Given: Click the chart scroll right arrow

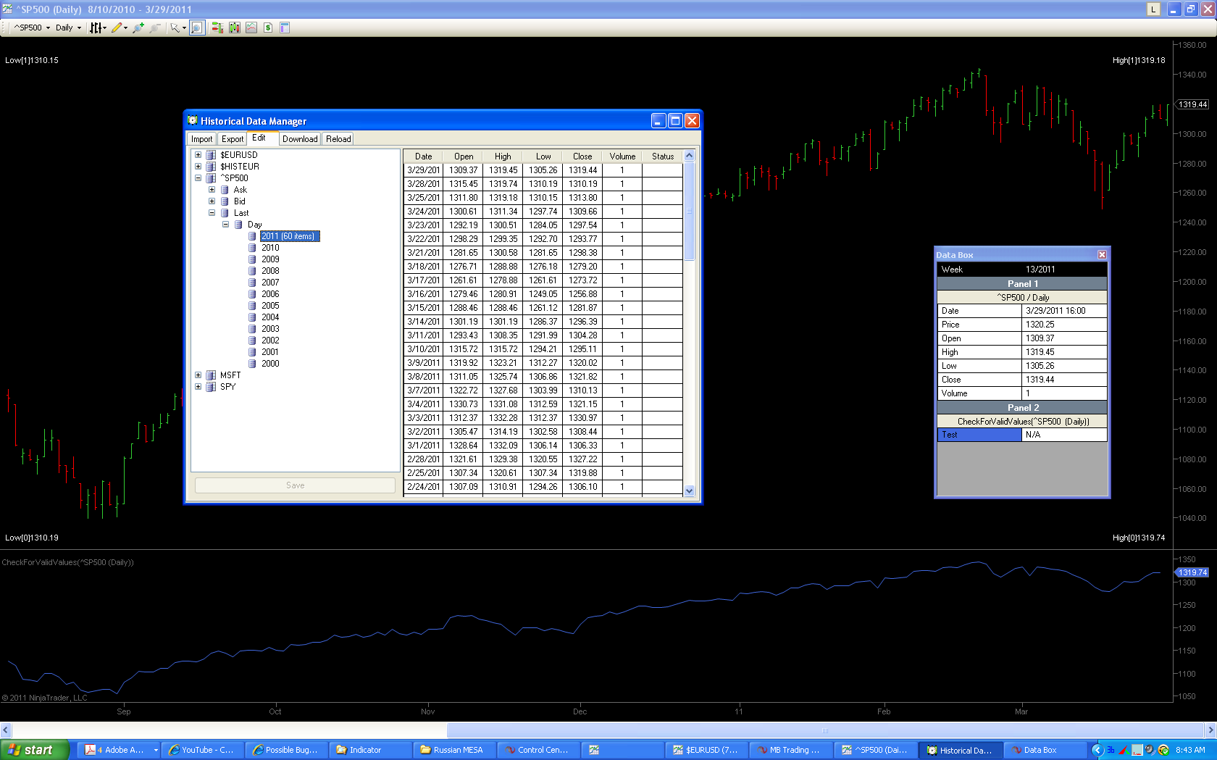Looking at the screenshot, I should 1210,730.
